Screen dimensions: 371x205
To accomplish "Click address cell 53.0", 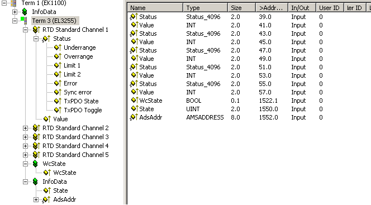I will (x=265, y=75).
